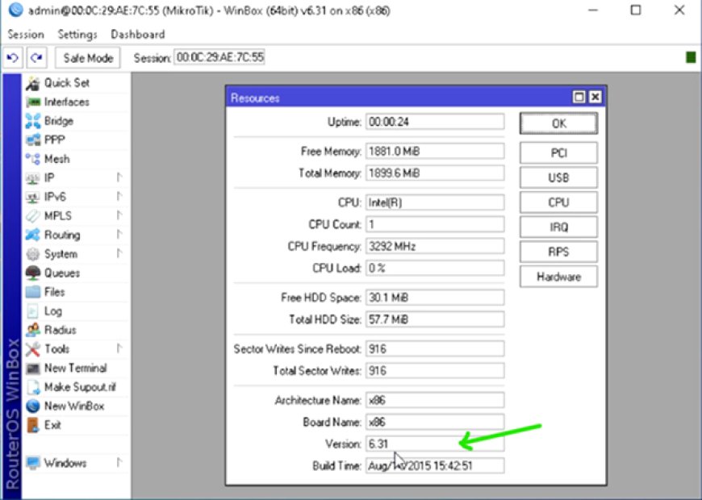702x500 pixels.
Task: Click the CPU Load field
Action: click(435, 268)
